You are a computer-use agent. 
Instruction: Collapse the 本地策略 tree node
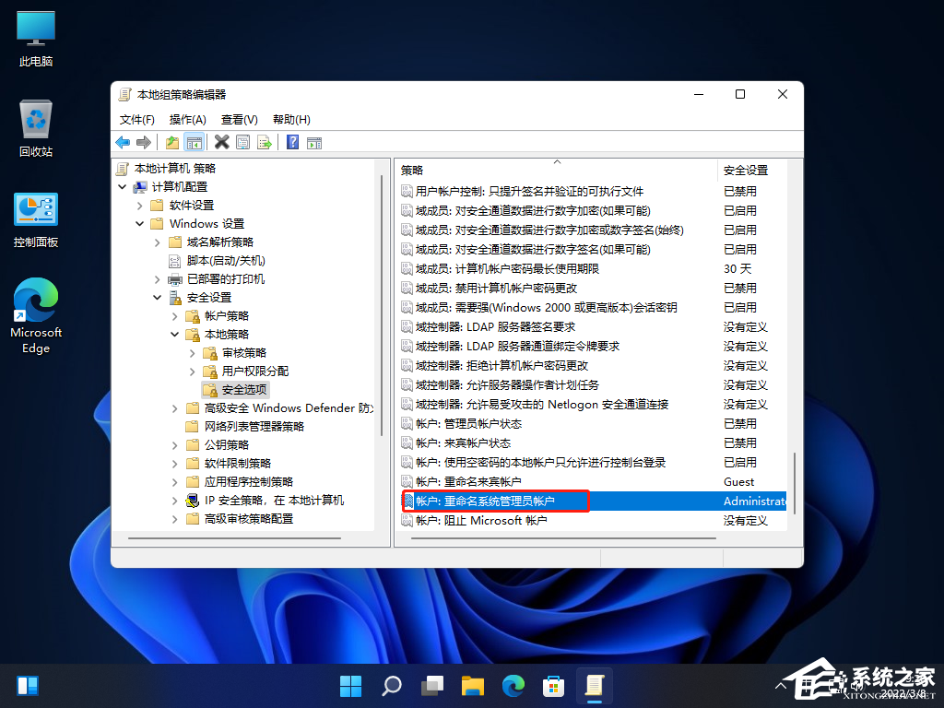(x=175, y=335)
